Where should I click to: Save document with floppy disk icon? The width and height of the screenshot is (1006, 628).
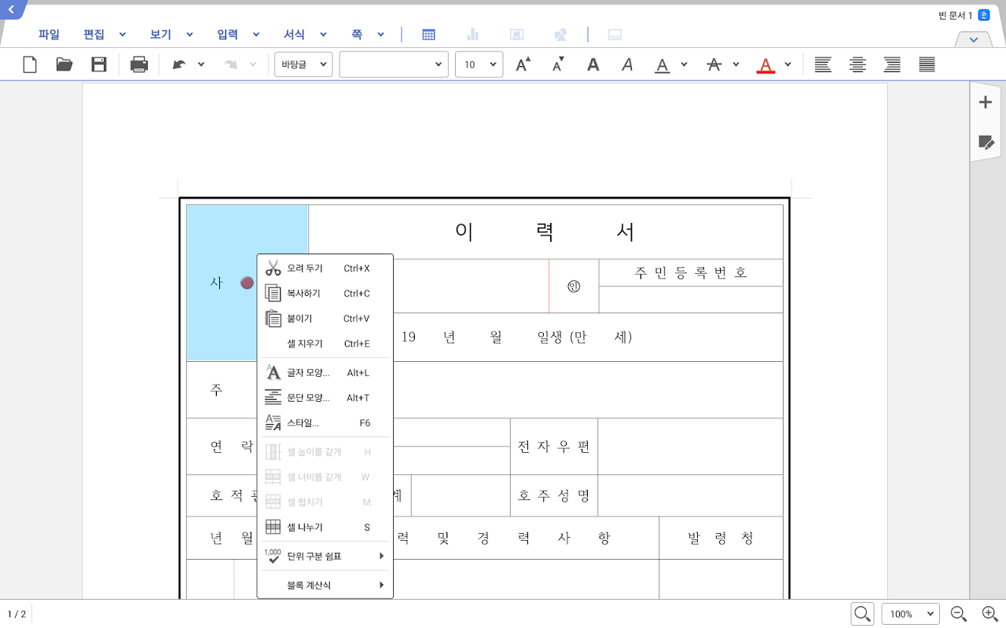99,64
